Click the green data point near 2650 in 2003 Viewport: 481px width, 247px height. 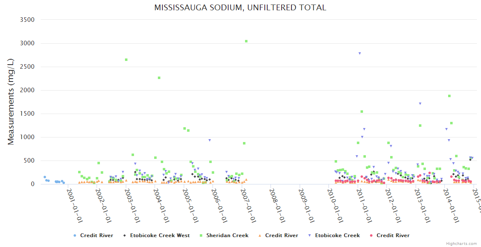coord(126,60)
